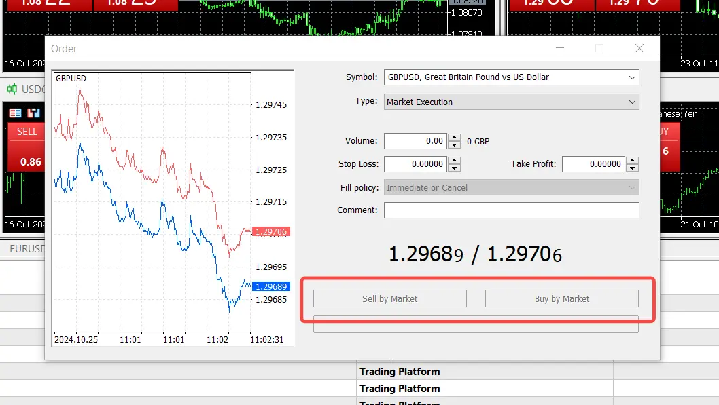The image size is (719, 405).
Task: Click inside the Comment text field
Action: [511, 210]
